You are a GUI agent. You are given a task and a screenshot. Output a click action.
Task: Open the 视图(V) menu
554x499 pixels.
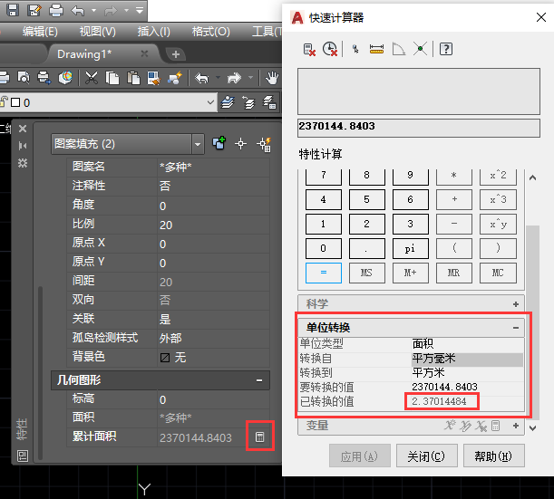[98, 32]
